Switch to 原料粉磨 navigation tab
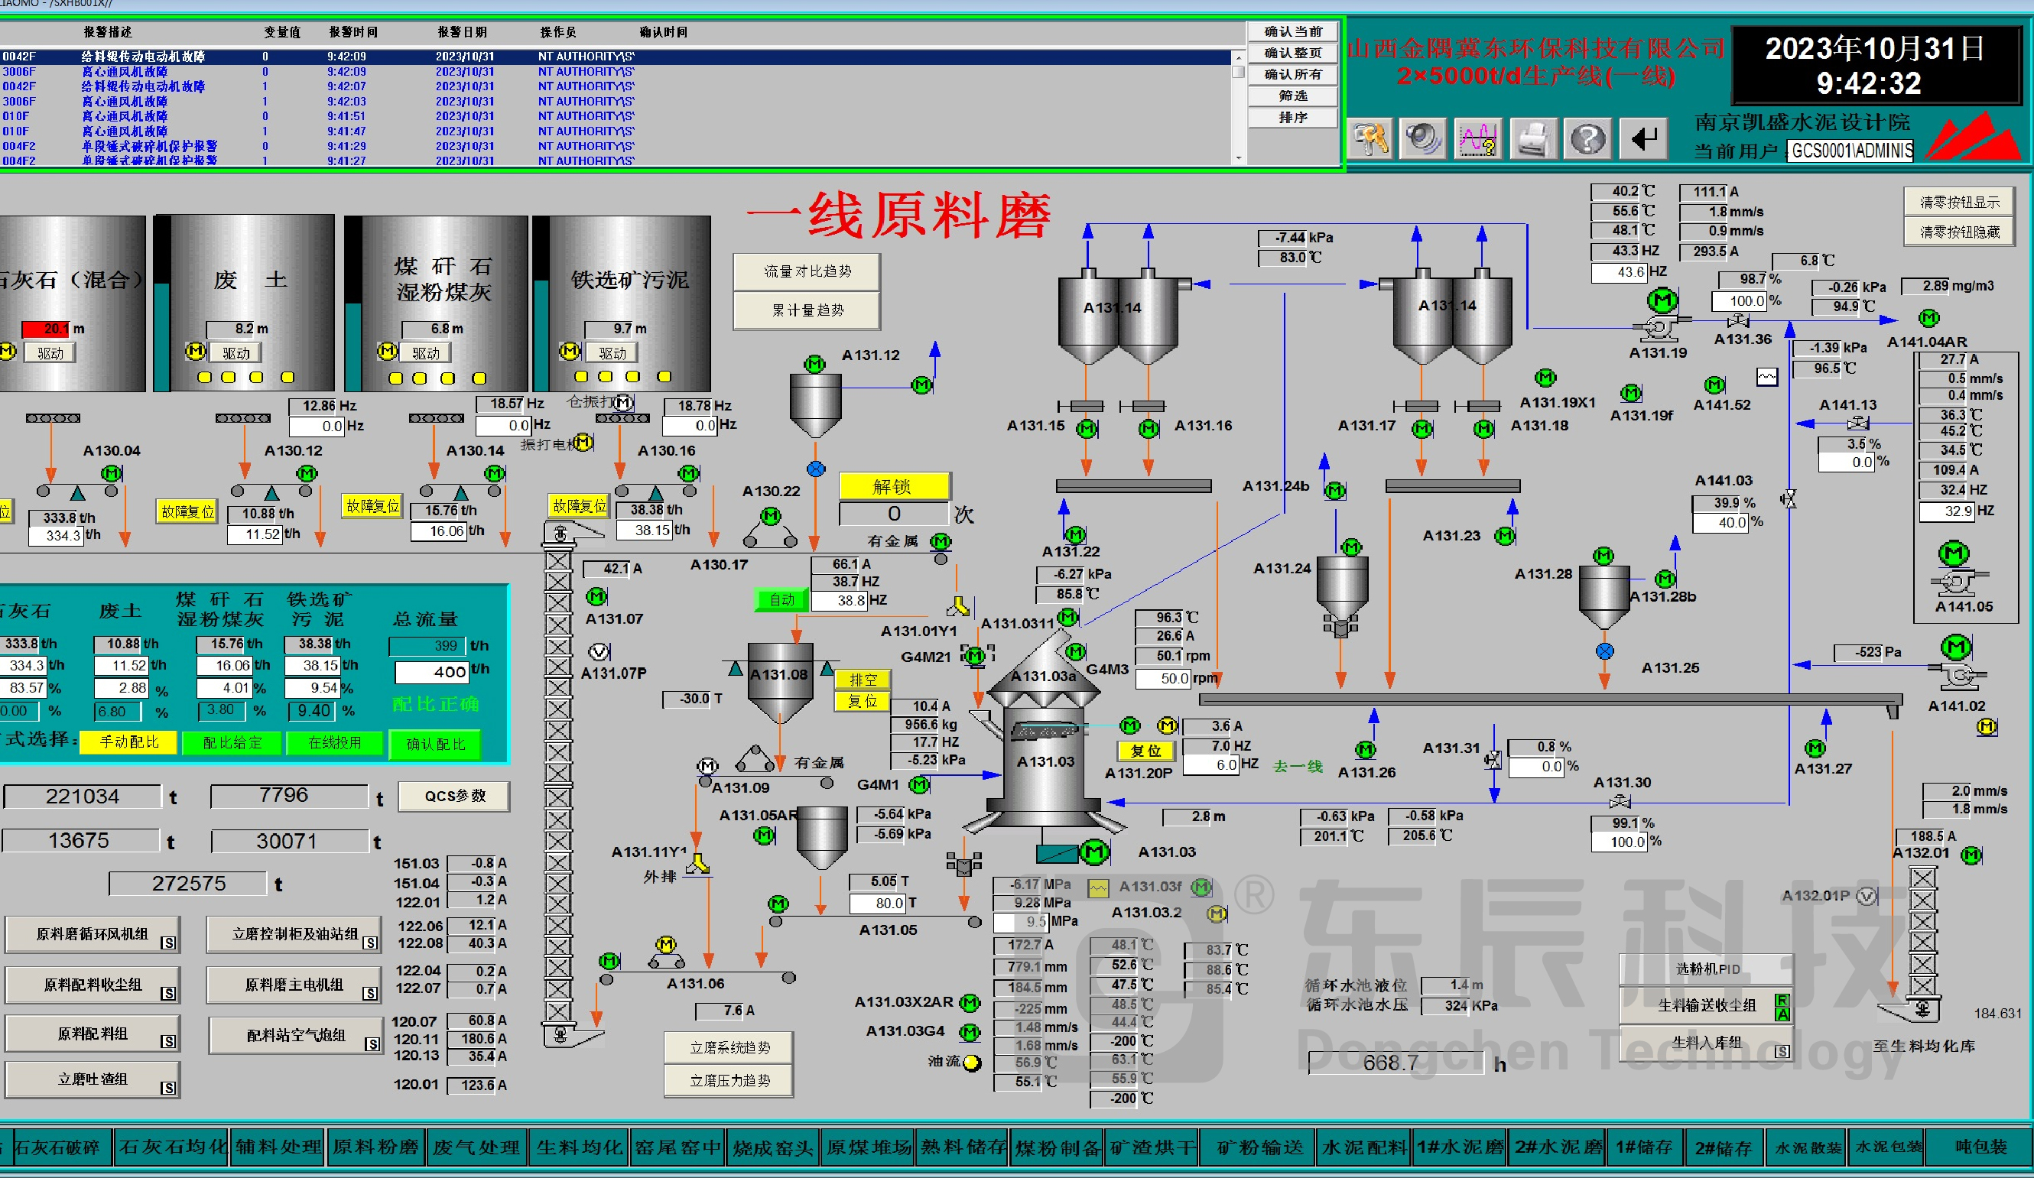The width and height of the screenshot is (2034, 1178). (x=375, y=1147)
